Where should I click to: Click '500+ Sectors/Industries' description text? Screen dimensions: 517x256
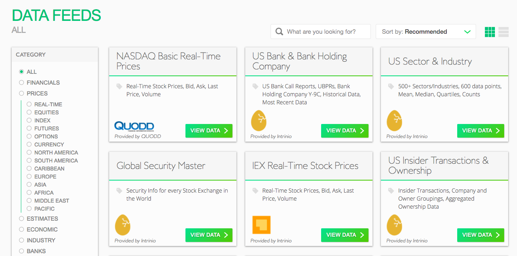pos(450,90)
